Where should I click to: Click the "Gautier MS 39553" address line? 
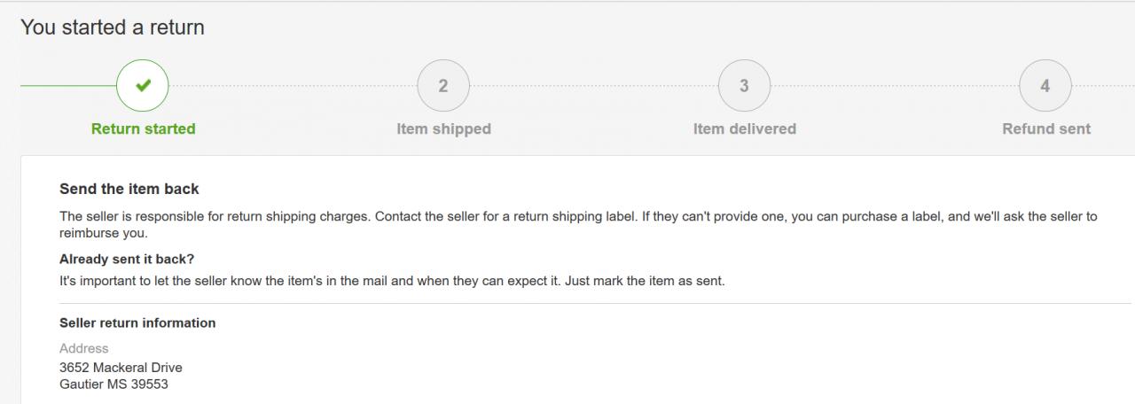coord(113,385)
